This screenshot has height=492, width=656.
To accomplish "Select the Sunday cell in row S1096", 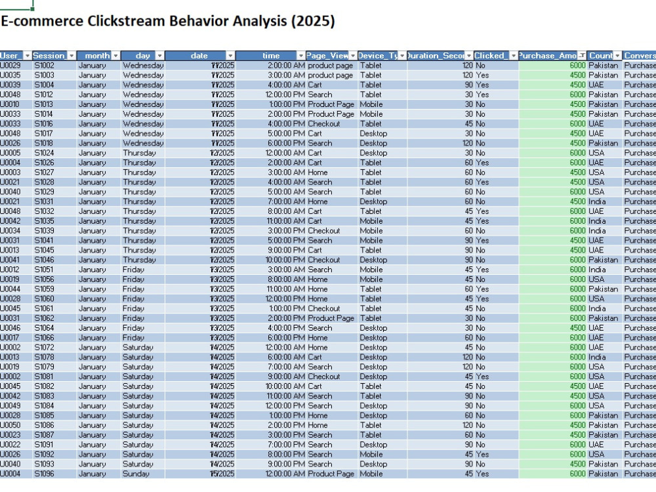I will point(143,474).
